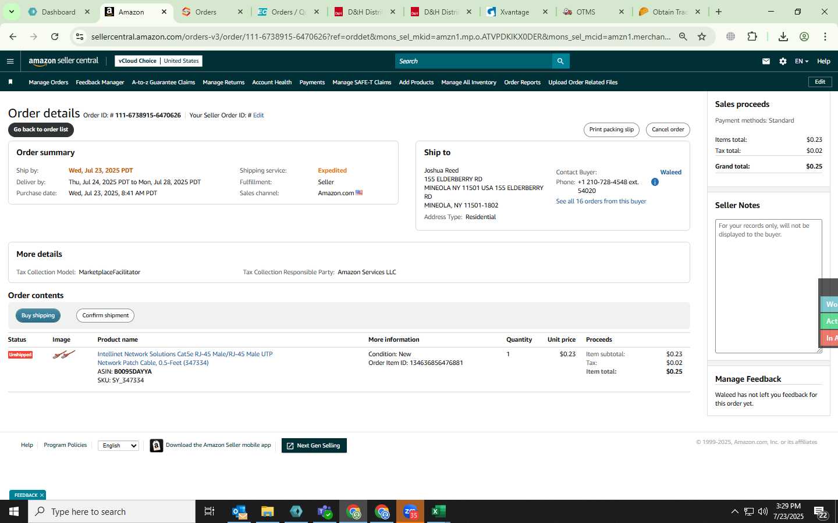Open the Windows notification center
This screenshot has height=523, width=838.
821,512
